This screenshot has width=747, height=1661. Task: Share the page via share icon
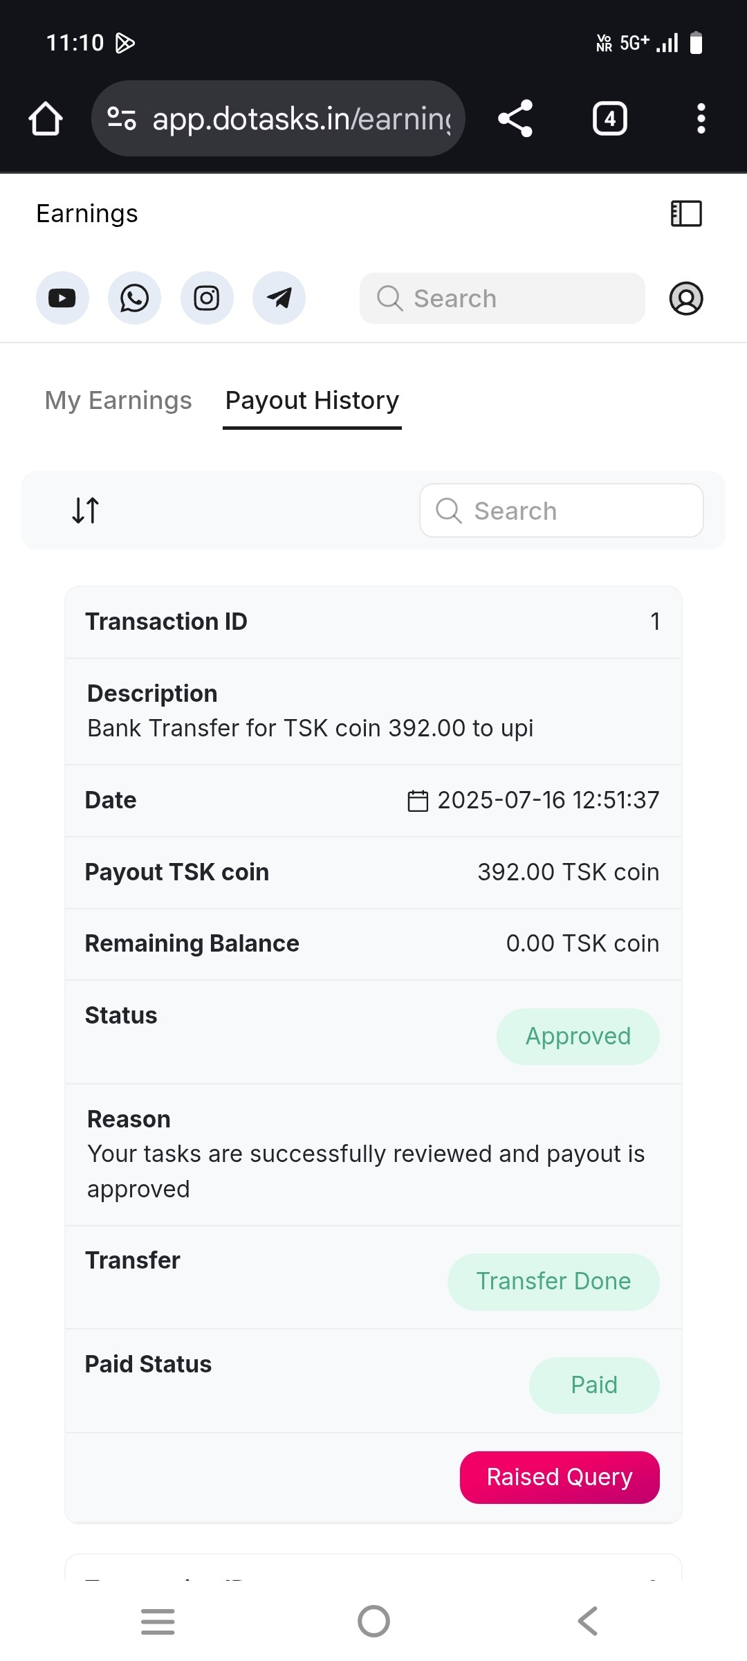pos(515,118)
